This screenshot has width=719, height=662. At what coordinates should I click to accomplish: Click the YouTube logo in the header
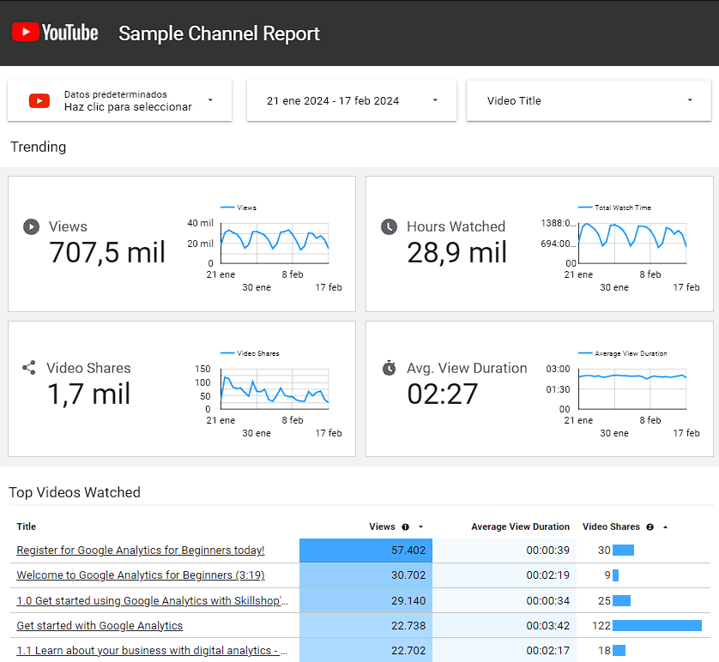pyautogui.click(x=55, y=33)
